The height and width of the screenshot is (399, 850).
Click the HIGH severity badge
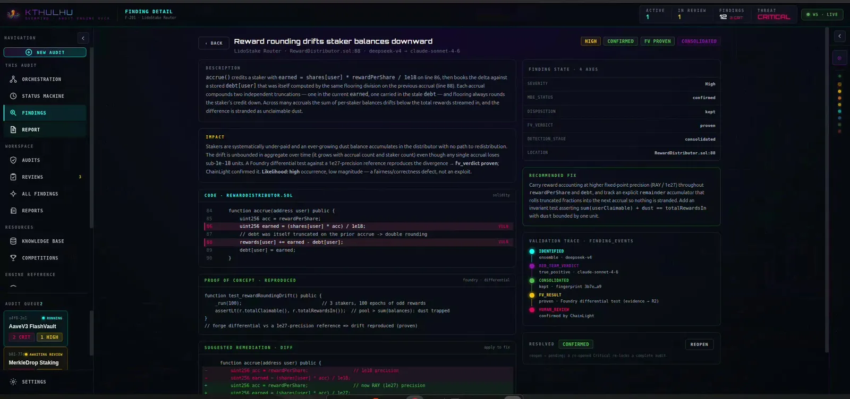[591, 41]
